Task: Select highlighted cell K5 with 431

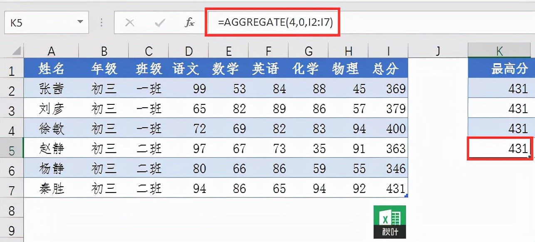Action: pos(499,148)
